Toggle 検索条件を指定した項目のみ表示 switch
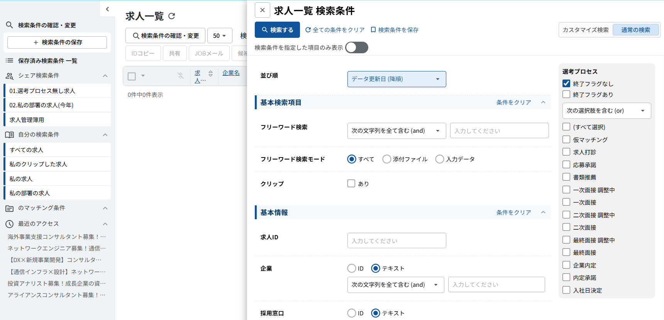The height and width of the screenshot is (320, 664). [356, 47]
